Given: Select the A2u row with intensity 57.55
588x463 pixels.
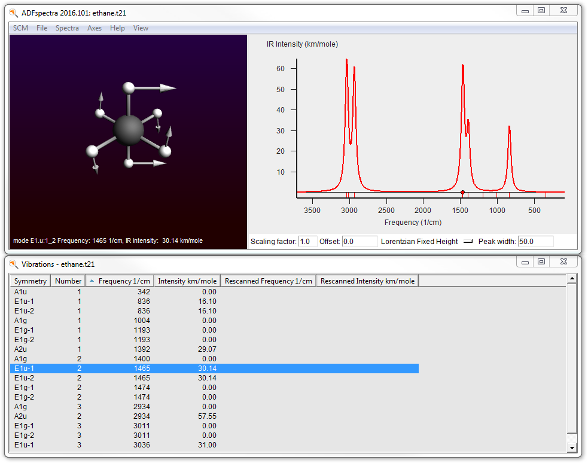Looking at the screenshot, I should (x=214, y=416).
